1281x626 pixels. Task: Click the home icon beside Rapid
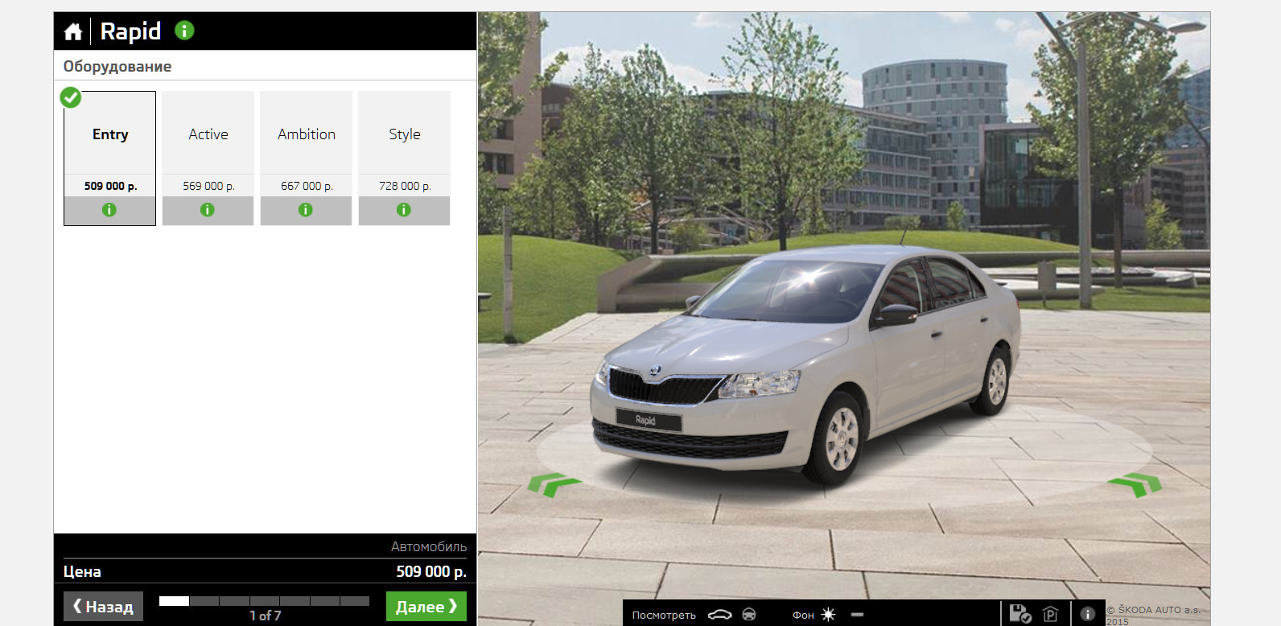click(73, 31)
